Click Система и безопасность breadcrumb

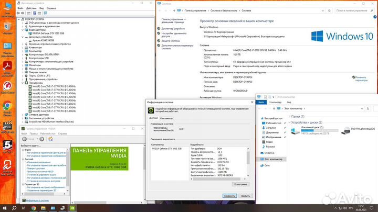coord(224,10)
